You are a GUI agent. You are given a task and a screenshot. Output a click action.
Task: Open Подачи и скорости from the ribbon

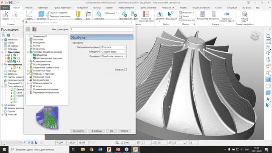tap(57, 13)
